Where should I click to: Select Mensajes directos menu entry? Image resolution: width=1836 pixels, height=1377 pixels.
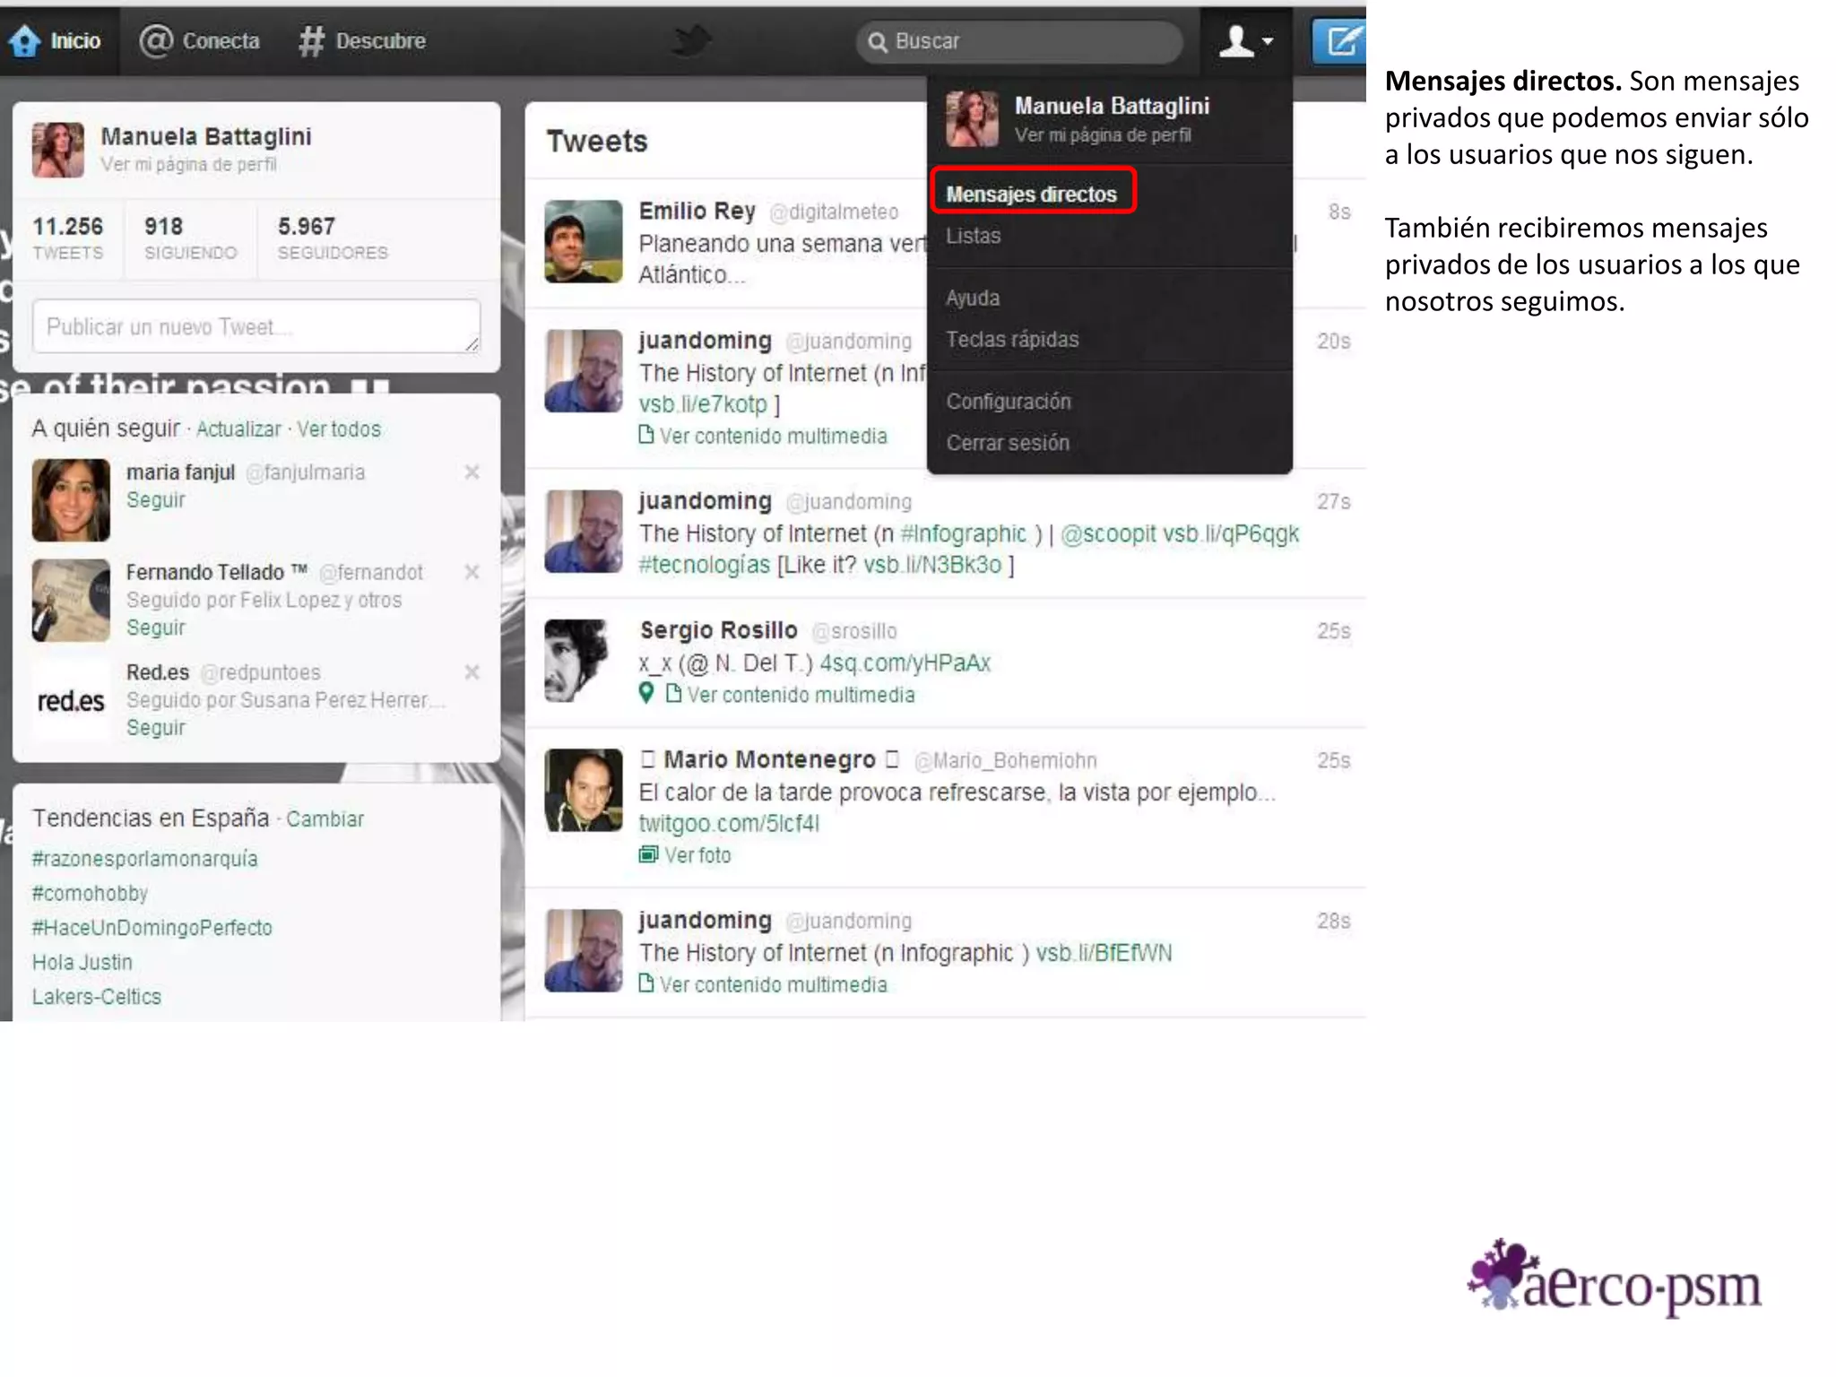point(1031,194)
